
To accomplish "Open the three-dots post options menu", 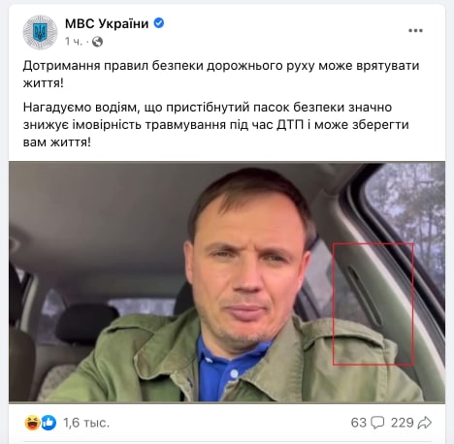I will (415, 30).
